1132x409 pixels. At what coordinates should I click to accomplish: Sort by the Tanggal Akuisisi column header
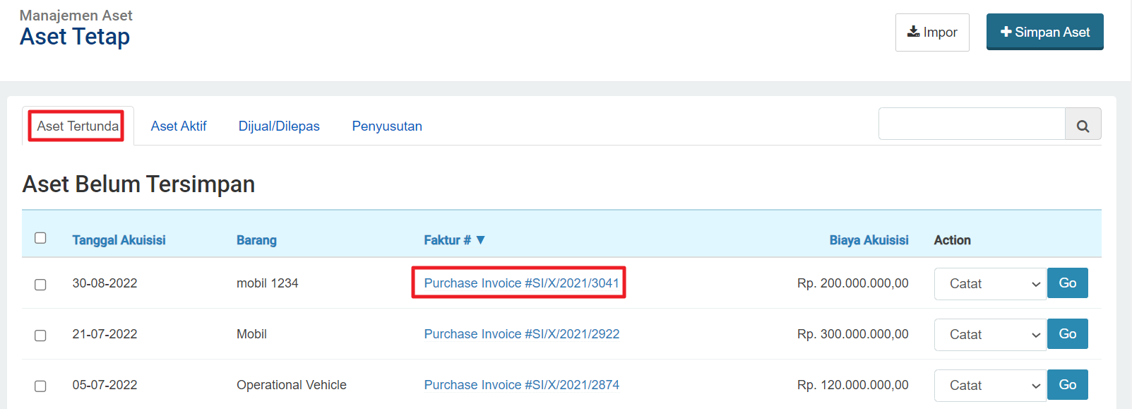[x=119, y=240]
